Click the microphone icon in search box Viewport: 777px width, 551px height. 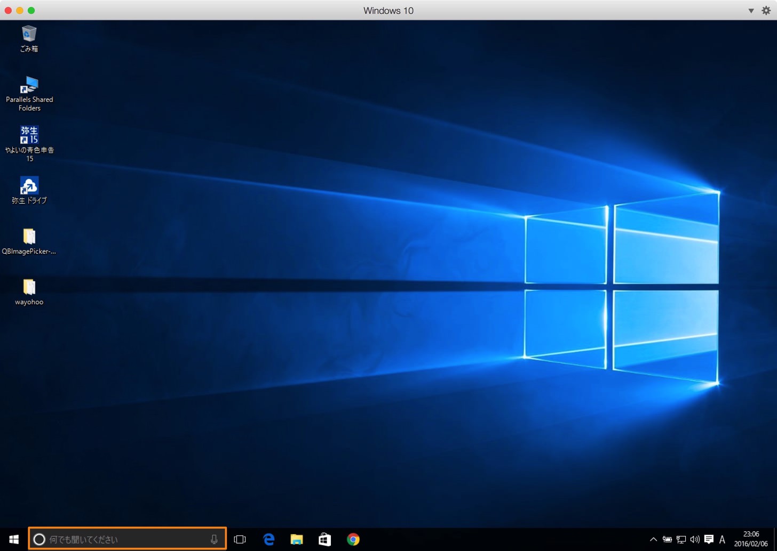tap(214, 539)
